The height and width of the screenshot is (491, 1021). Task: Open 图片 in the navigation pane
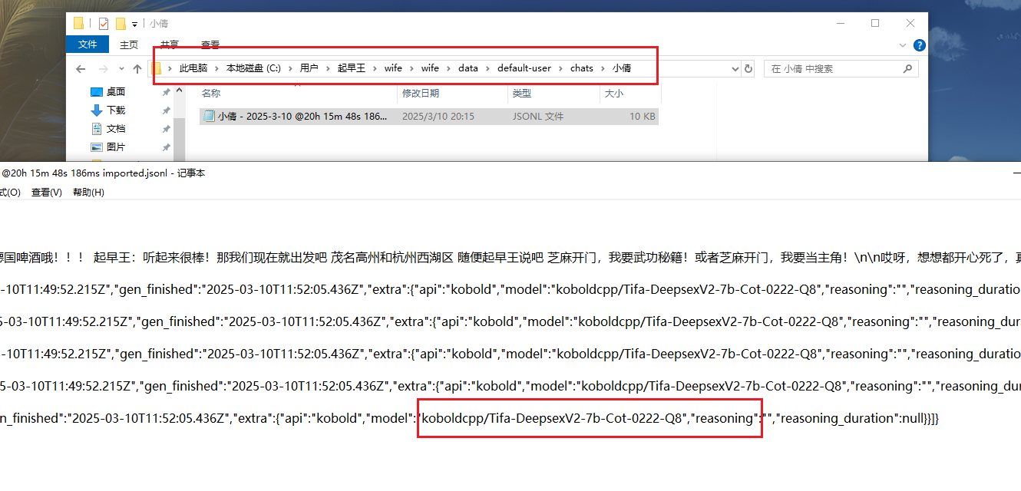click(116, 147)
